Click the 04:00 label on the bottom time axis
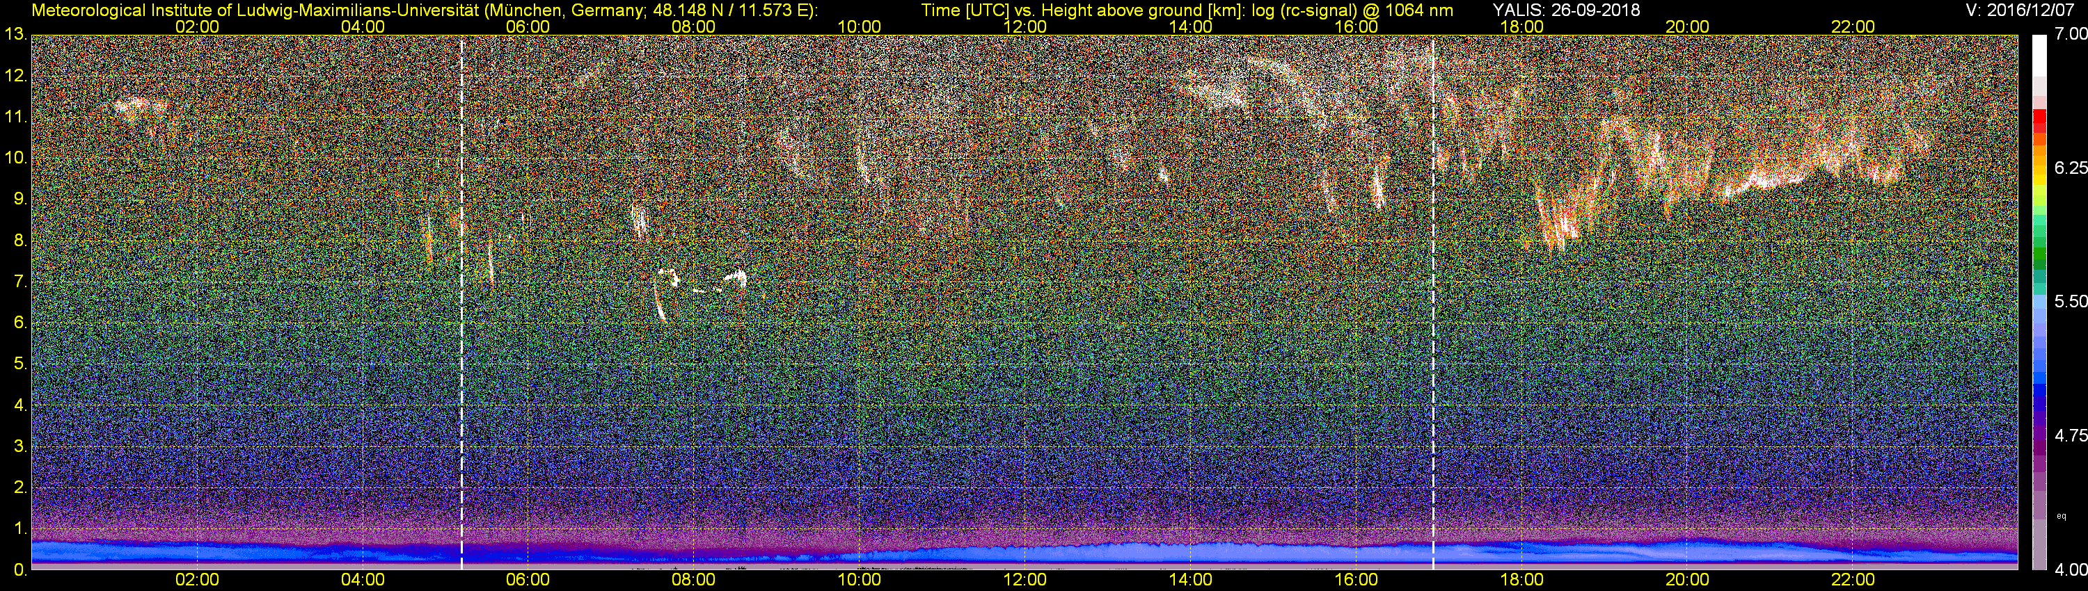2088x591 pixels. tap(363, 580)
